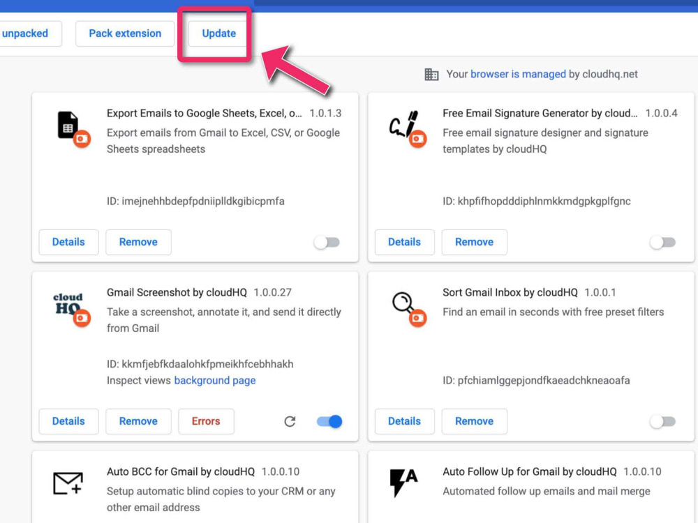Click the Auto BCC envelope icon

(x=68, y=483)
